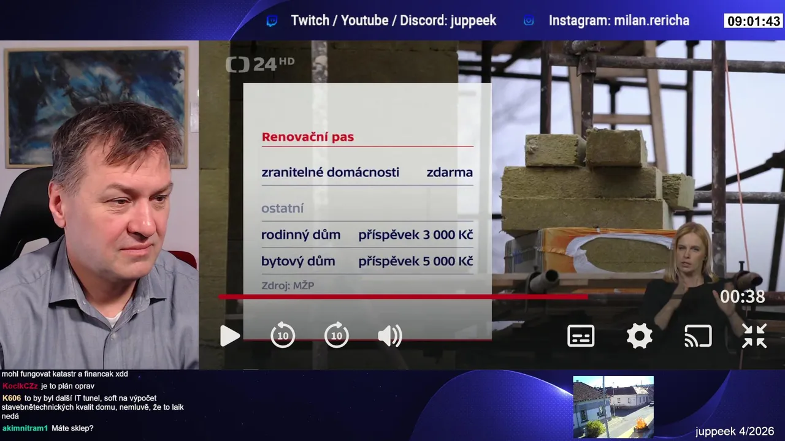Rewind the video ten seconds
Screen dimensions: 785x441
(283, 336)
